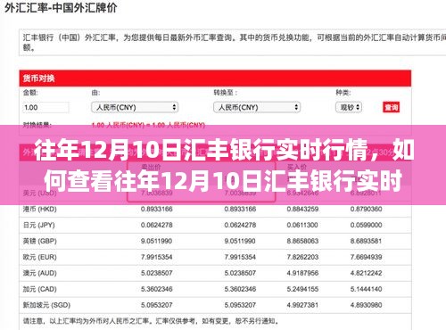Screen dimensions: 446x330
Task: Click the intro paragraph starting 汇丰银行（中国）外汇汇率
Action: tap(235, 42)
